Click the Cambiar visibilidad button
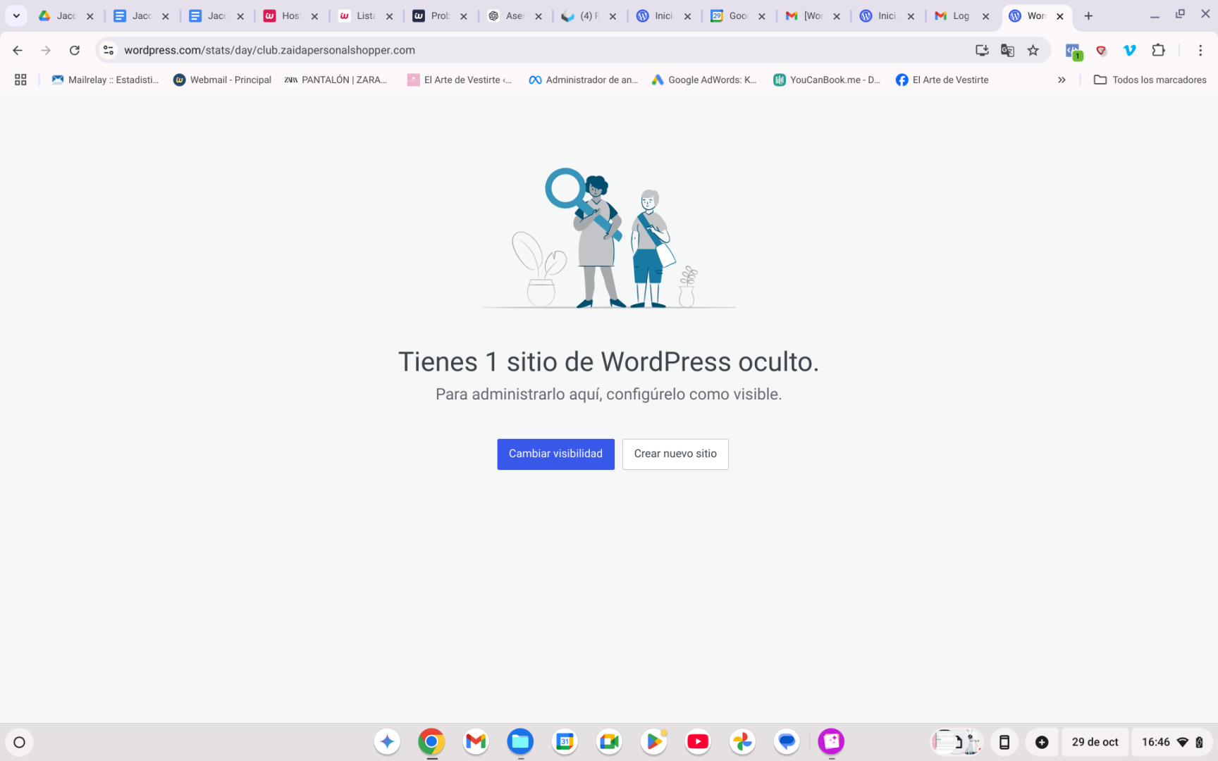Image resolution: width=1218 pixels, height=761 pixels. click(x=555, y=454)
